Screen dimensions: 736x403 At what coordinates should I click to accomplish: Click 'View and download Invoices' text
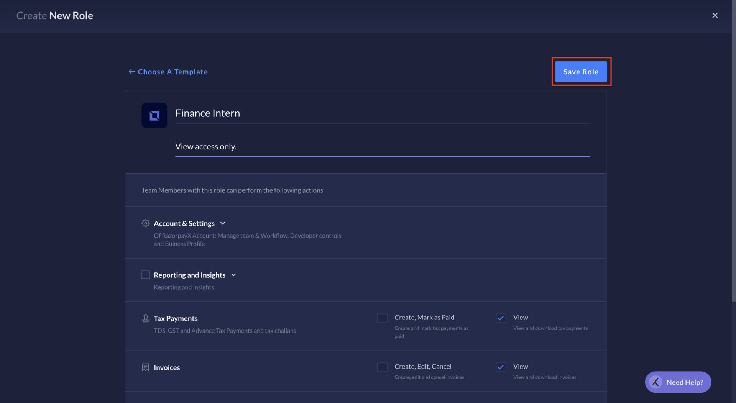[x=545, y=377]
